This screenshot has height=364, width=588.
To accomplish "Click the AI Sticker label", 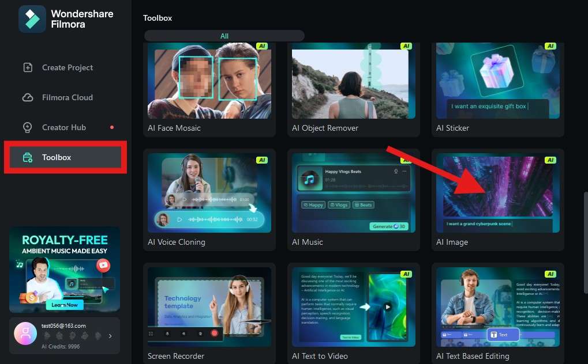I will tap(452, 128).
